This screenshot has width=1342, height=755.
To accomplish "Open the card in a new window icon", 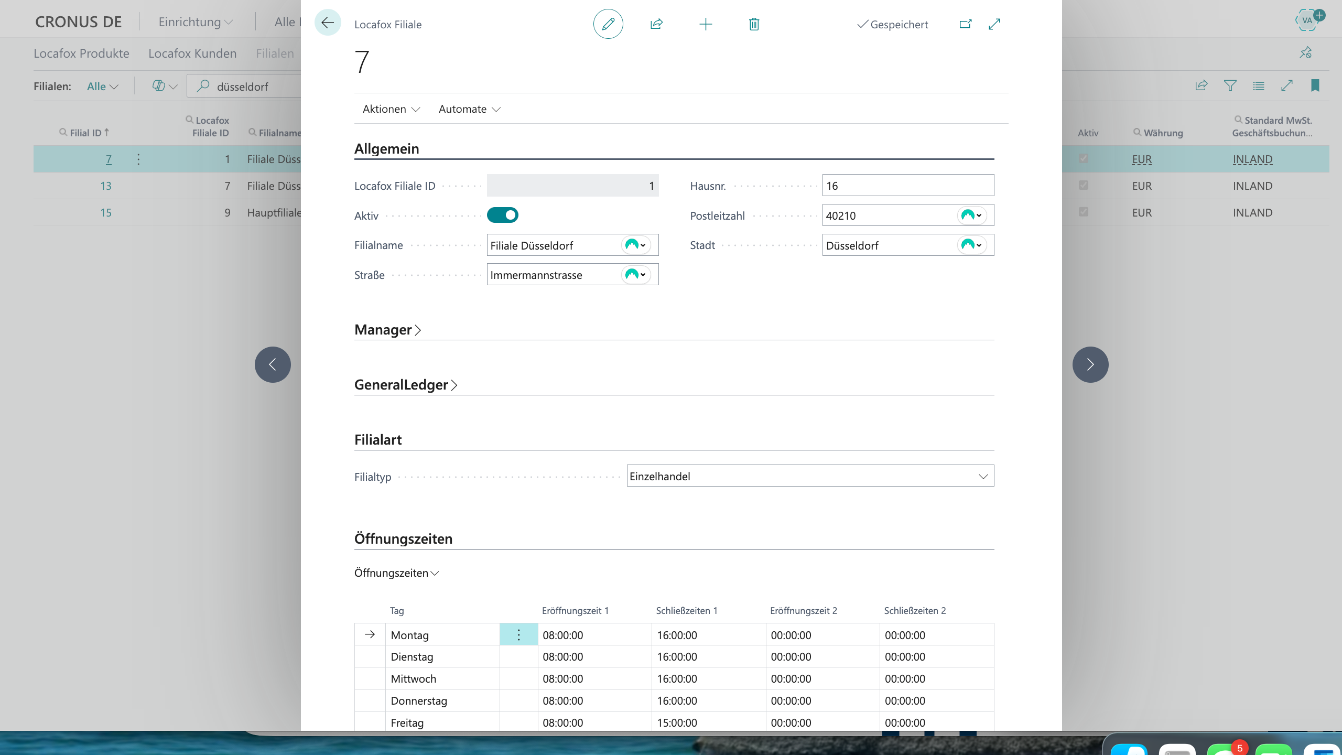I will click(x=966, y=24).
